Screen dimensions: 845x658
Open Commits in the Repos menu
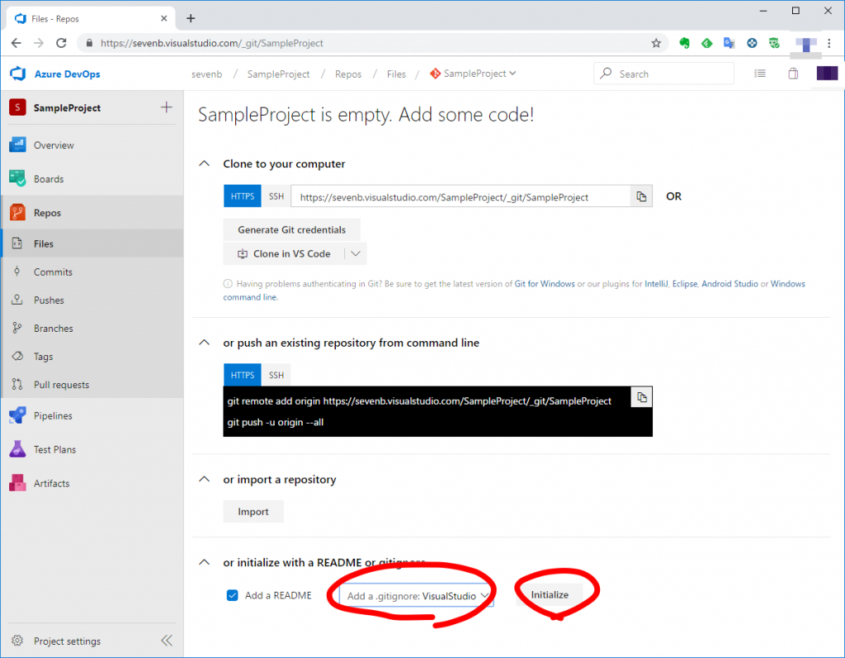click(92, 272)
